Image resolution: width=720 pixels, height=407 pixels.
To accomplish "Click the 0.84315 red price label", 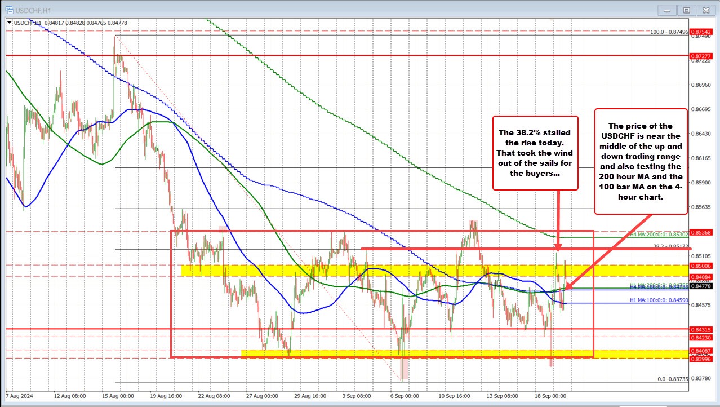I will tap(701, 329).
